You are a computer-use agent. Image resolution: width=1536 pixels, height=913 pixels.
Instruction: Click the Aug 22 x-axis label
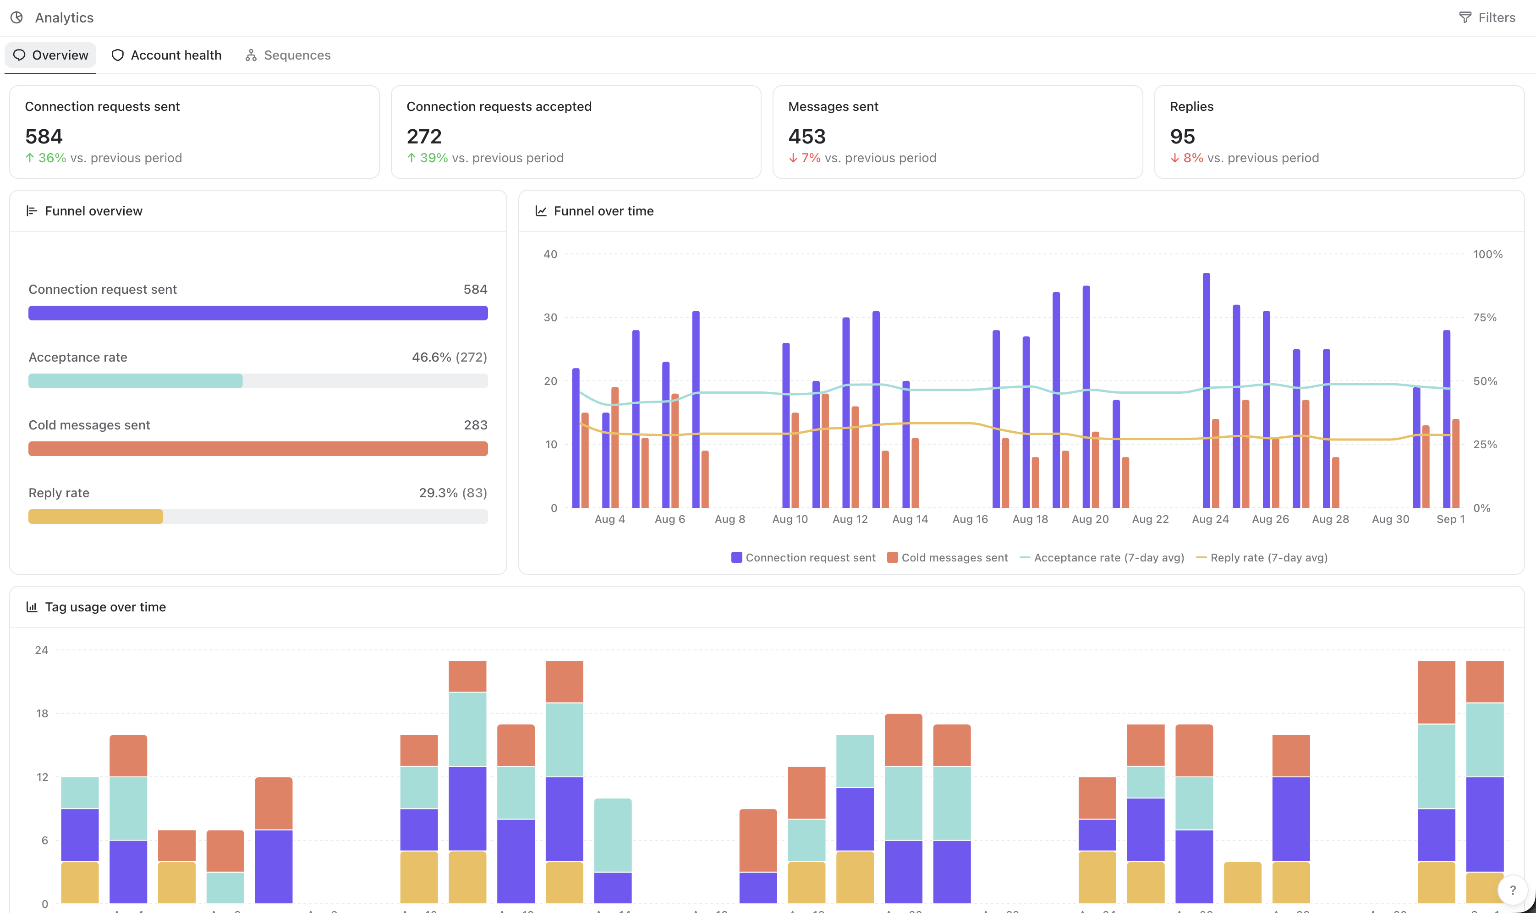1151,519
